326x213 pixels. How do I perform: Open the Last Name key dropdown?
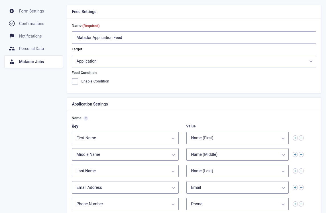(x=125, y=171)
